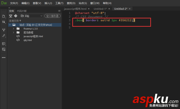Click the open documents icon in sidebar
The image size is (180, 109).
(4, 16)
